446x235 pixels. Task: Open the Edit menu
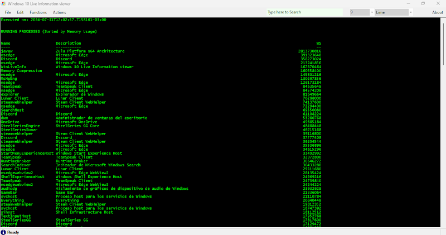point(20,12)
